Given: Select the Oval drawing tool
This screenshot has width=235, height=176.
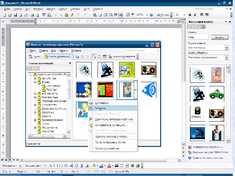Looking at the screenshot, I should click(61, 165).
